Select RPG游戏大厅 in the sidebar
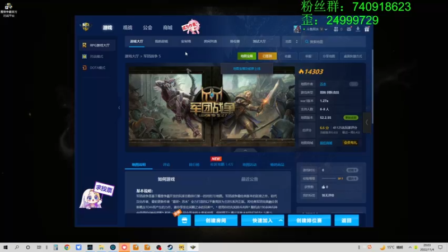The height and width of the screenshot is (252, 448). (97, 45)
